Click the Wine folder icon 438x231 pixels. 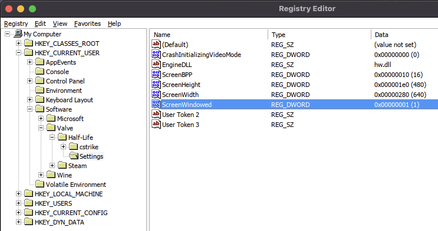51,175
